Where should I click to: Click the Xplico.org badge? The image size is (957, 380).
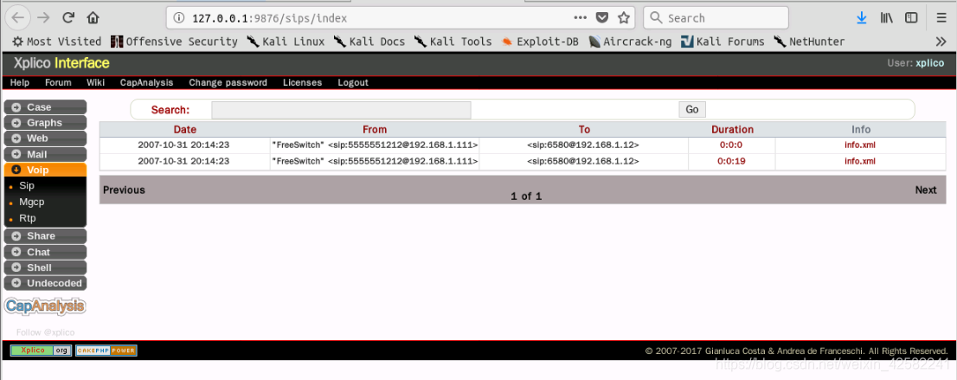coord(41,351)
